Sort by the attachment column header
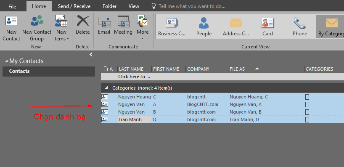 pyautogui.click(x=112, y=69)
